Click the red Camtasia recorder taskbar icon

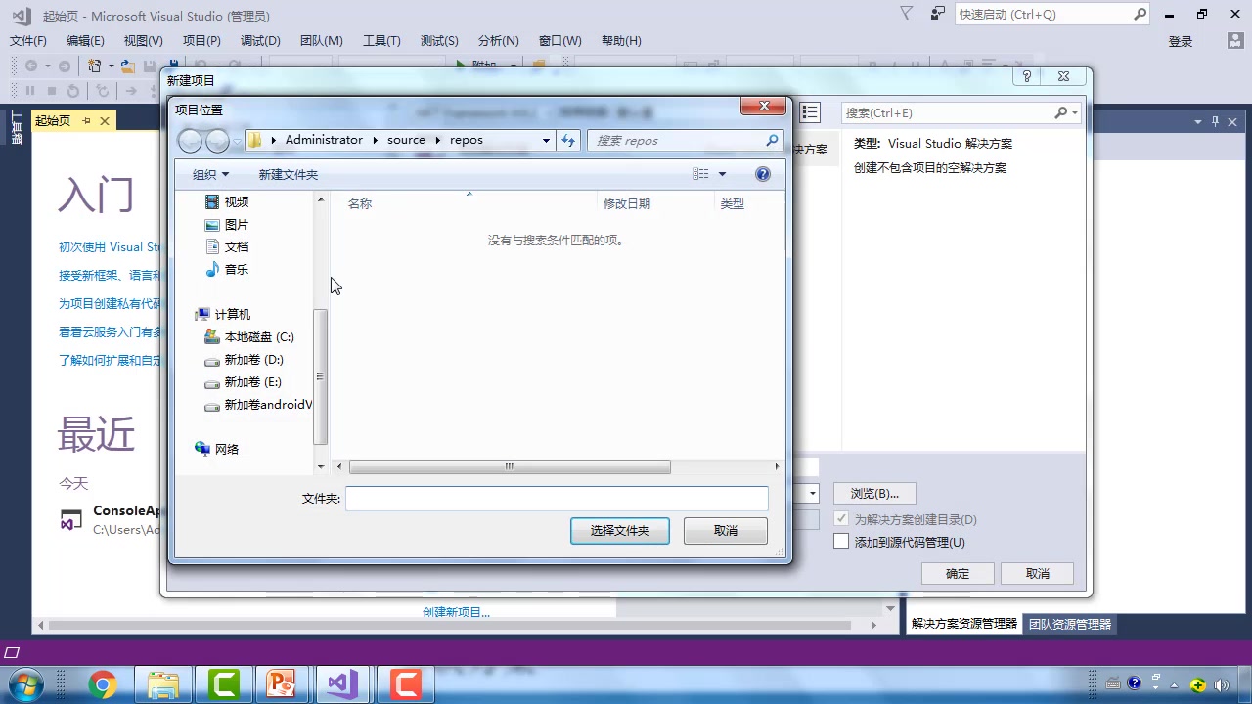tap(404, 684)
